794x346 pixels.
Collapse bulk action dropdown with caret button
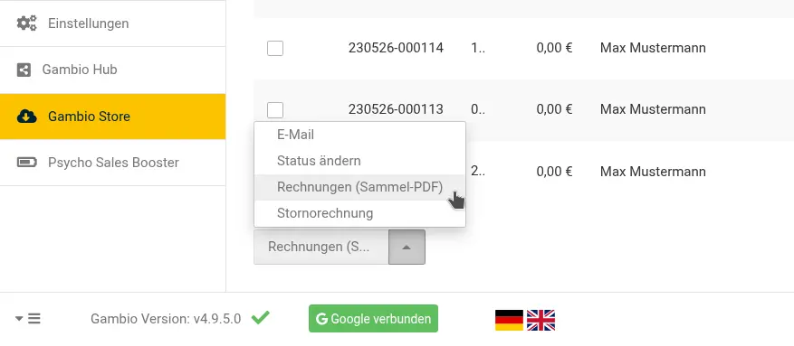tap(407, 247)
